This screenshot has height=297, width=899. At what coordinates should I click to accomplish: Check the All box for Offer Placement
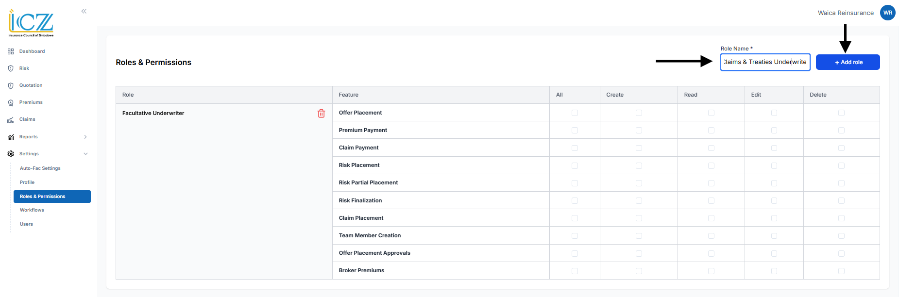click(575, 113)
